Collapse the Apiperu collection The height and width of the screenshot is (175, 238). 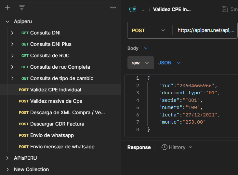pos(7,21)
